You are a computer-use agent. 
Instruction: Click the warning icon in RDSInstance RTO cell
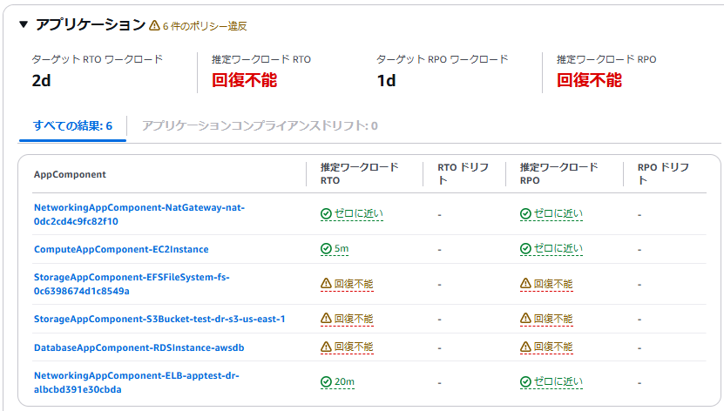(326, 347)
